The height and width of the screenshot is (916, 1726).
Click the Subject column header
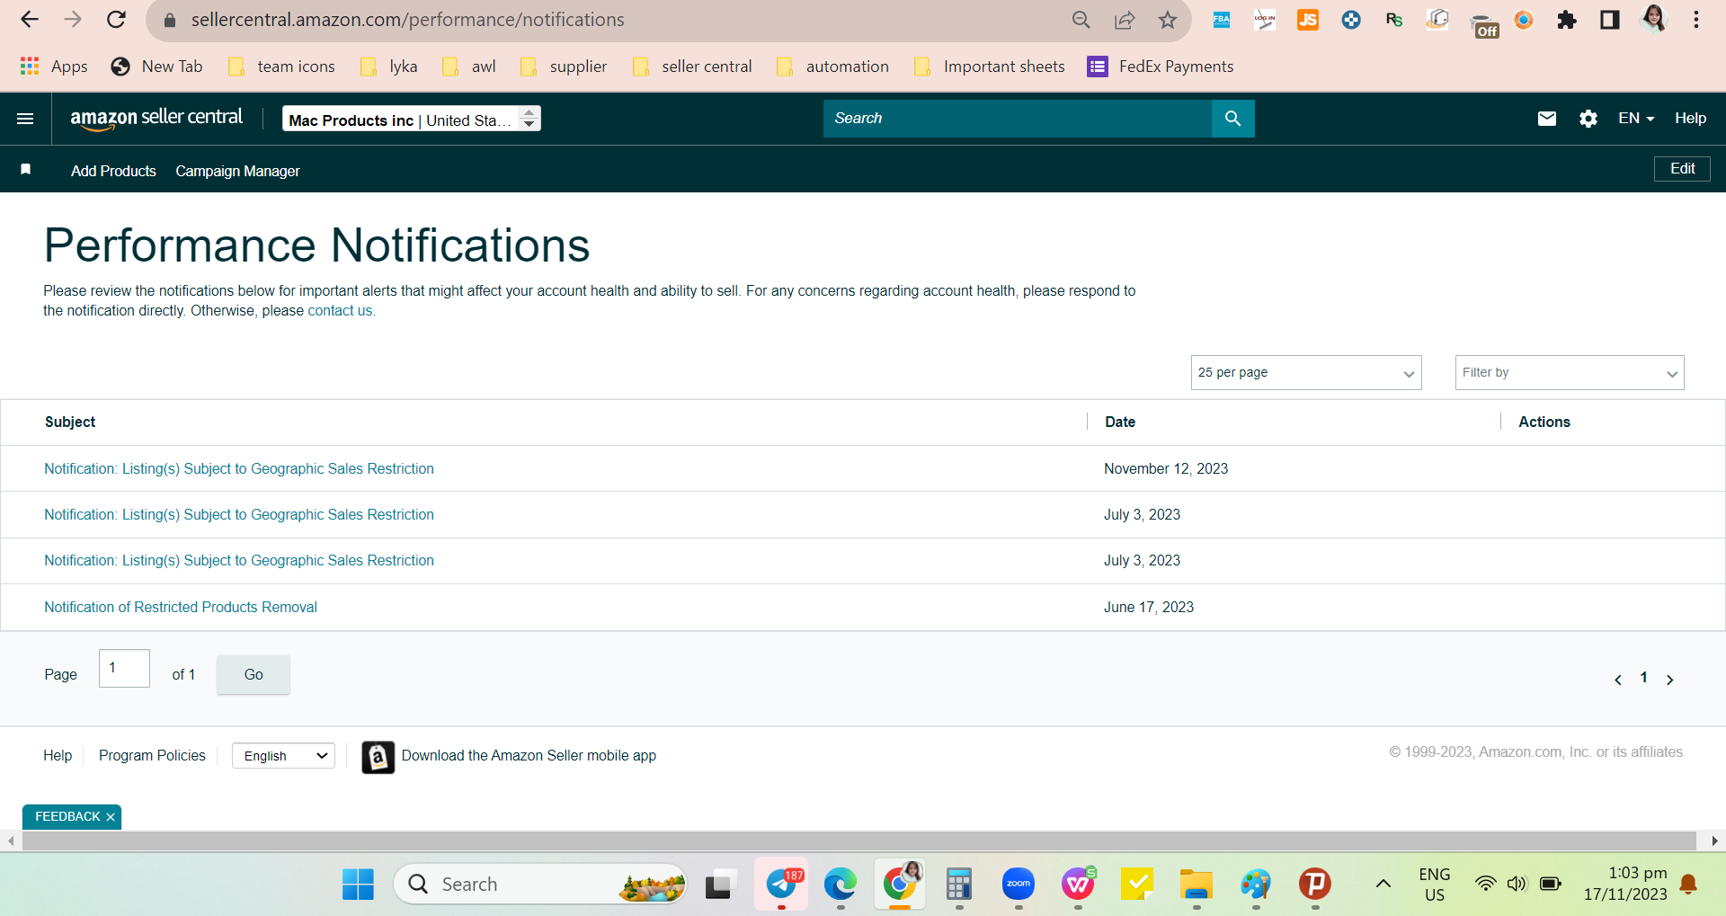point(70,422)
